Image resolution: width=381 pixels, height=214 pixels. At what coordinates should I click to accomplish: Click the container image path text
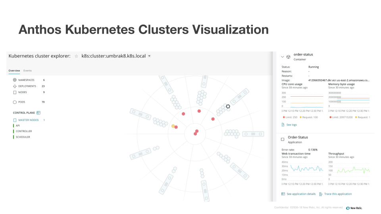coord(339,80)
